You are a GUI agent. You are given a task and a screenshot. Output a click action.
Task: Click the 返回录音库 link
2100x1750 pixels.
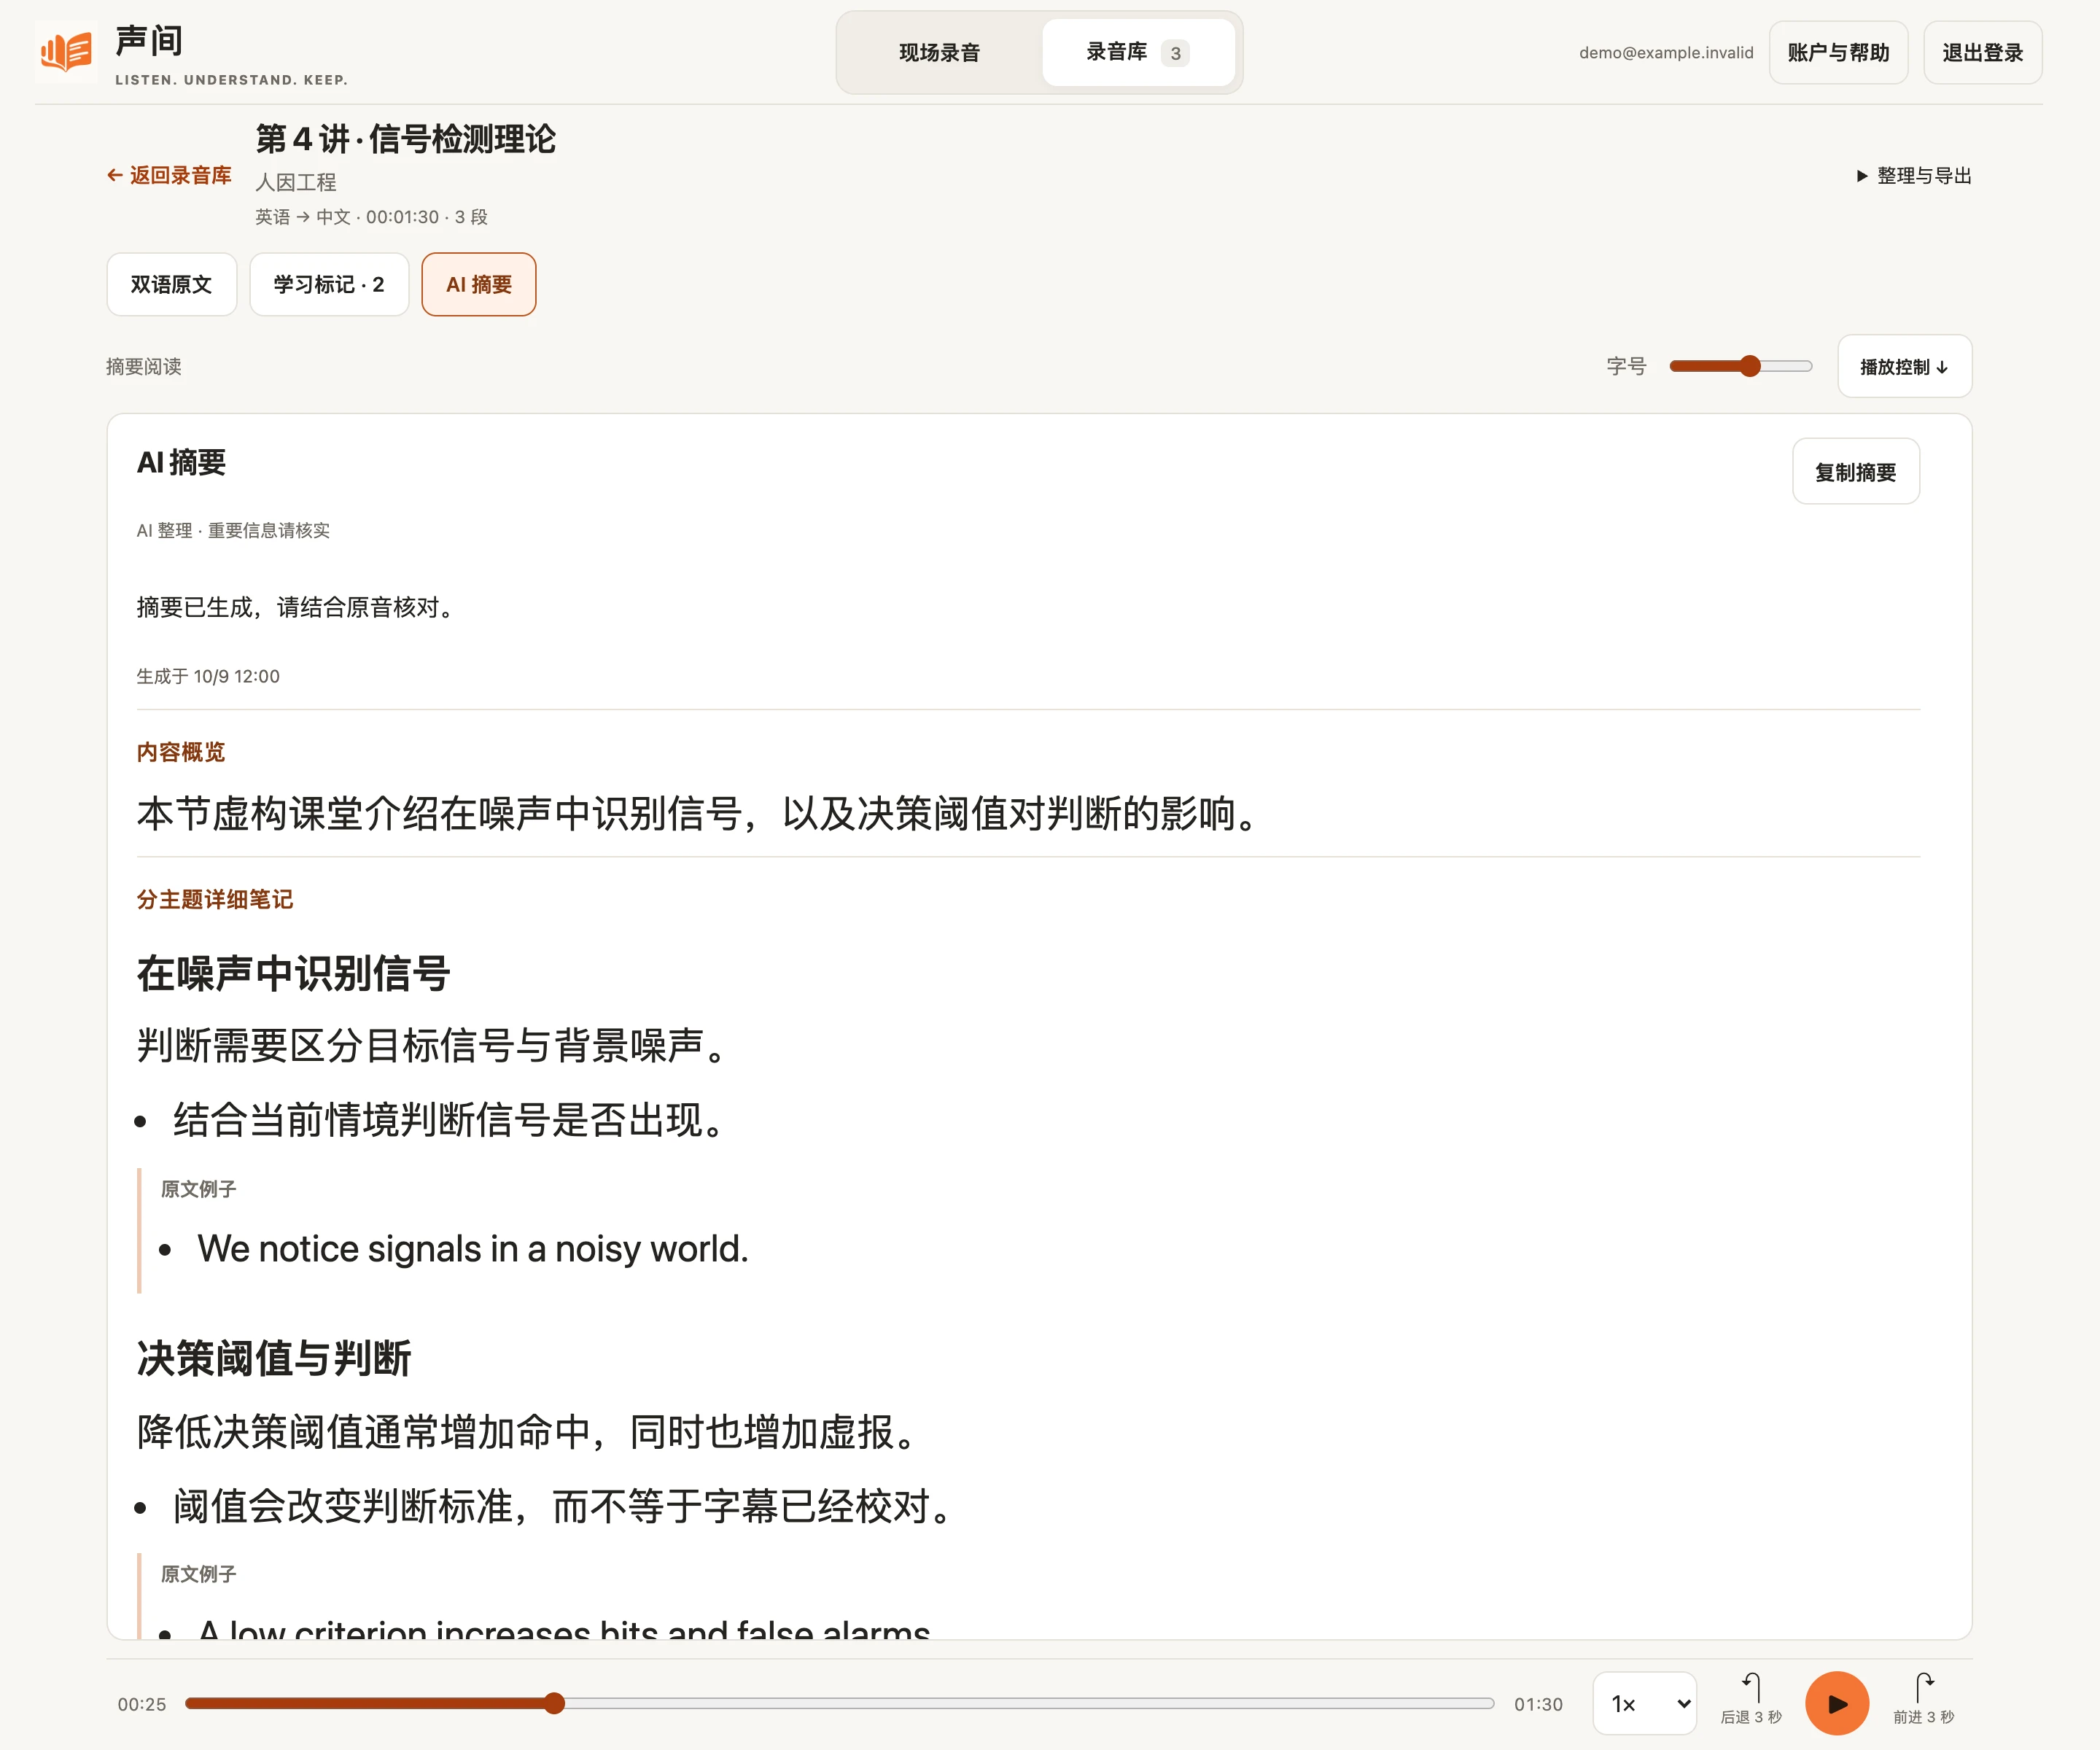point(170,175)
